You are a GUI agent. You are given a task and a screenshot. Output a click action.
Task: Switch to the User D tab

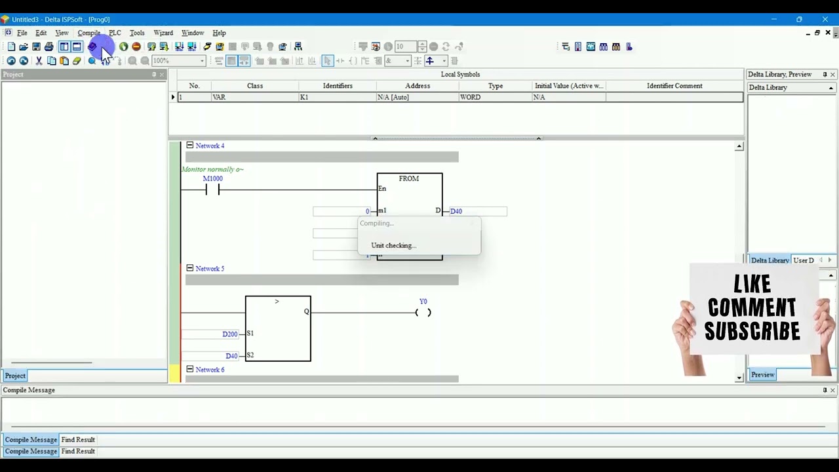click(x=804, y=260)
